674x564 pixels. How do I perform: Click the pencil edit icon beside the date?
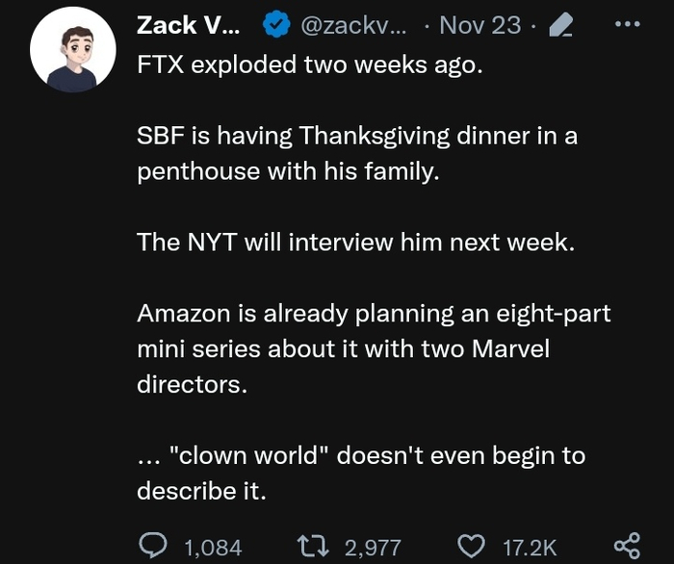[x=559, y=26]
